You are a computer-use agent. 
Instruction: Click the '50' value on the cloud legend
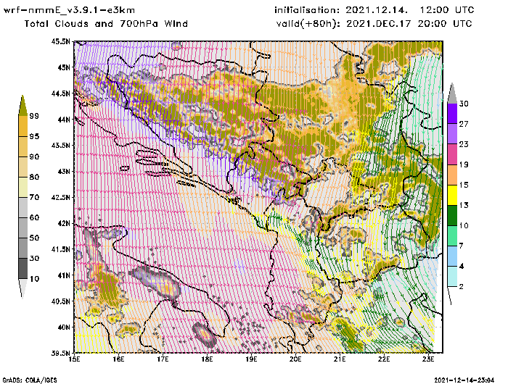[x=34, y=238]
